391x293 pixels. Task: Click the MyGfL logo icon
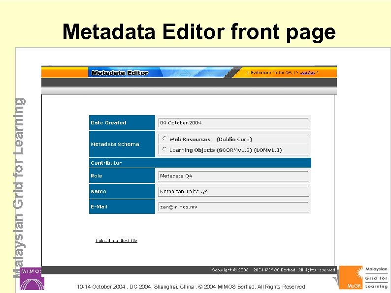(x=351, y=278)
